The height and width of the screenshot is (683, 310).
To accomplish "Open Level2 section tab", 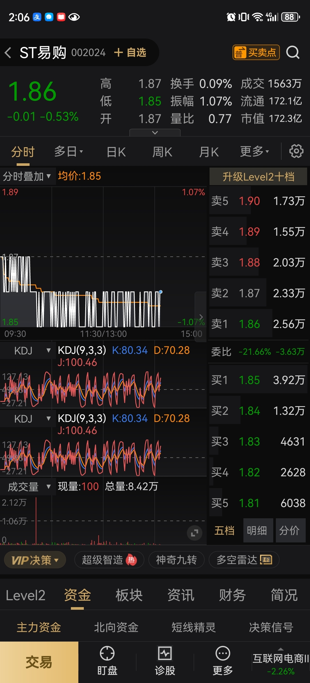I will tap(26, 595).
